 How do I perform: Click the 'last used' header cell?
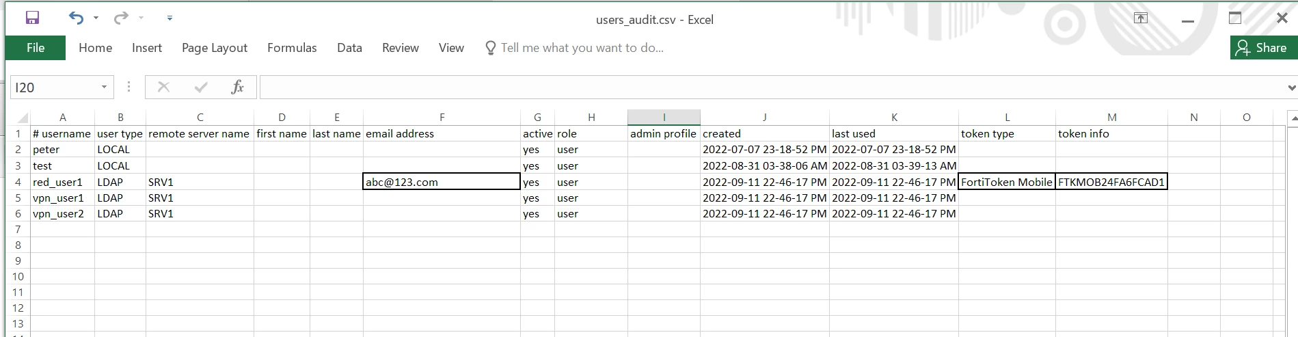tap(894, 134)
